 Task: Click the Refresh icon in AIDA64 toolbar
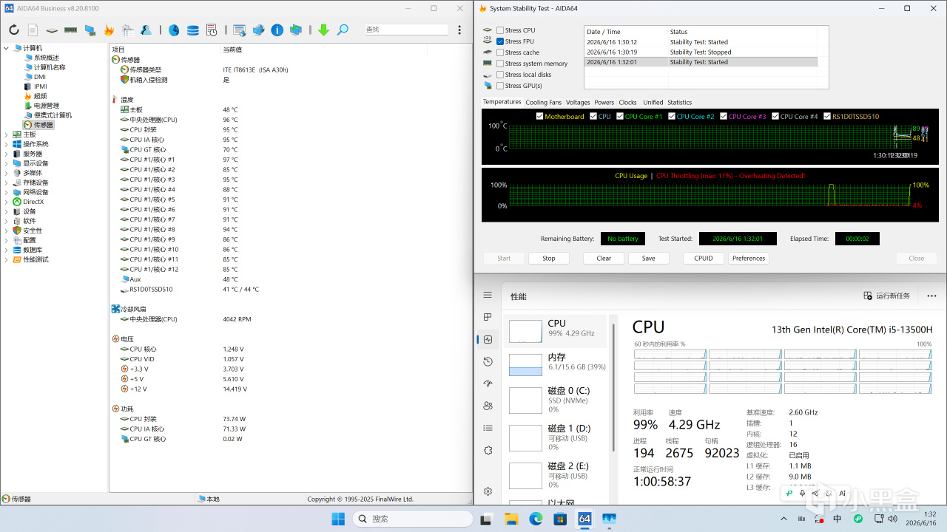pos(14,30)
